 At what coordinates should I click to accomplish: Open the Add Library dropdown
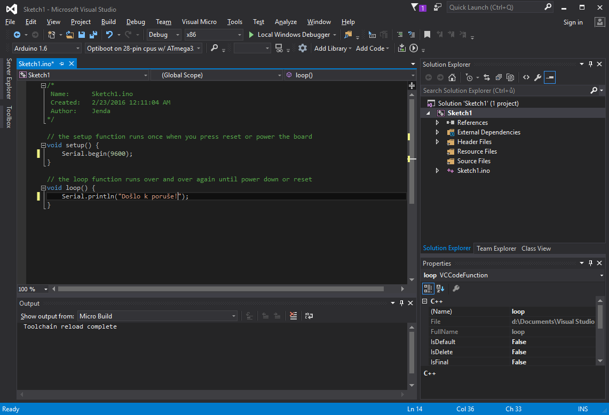[333, 48]
